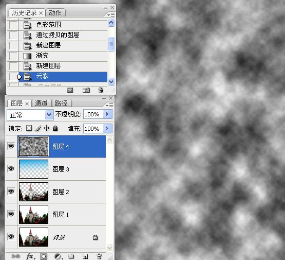Open the 填充 fill slider arrow
The image size is (285, 260).
[x=108, y=129]
